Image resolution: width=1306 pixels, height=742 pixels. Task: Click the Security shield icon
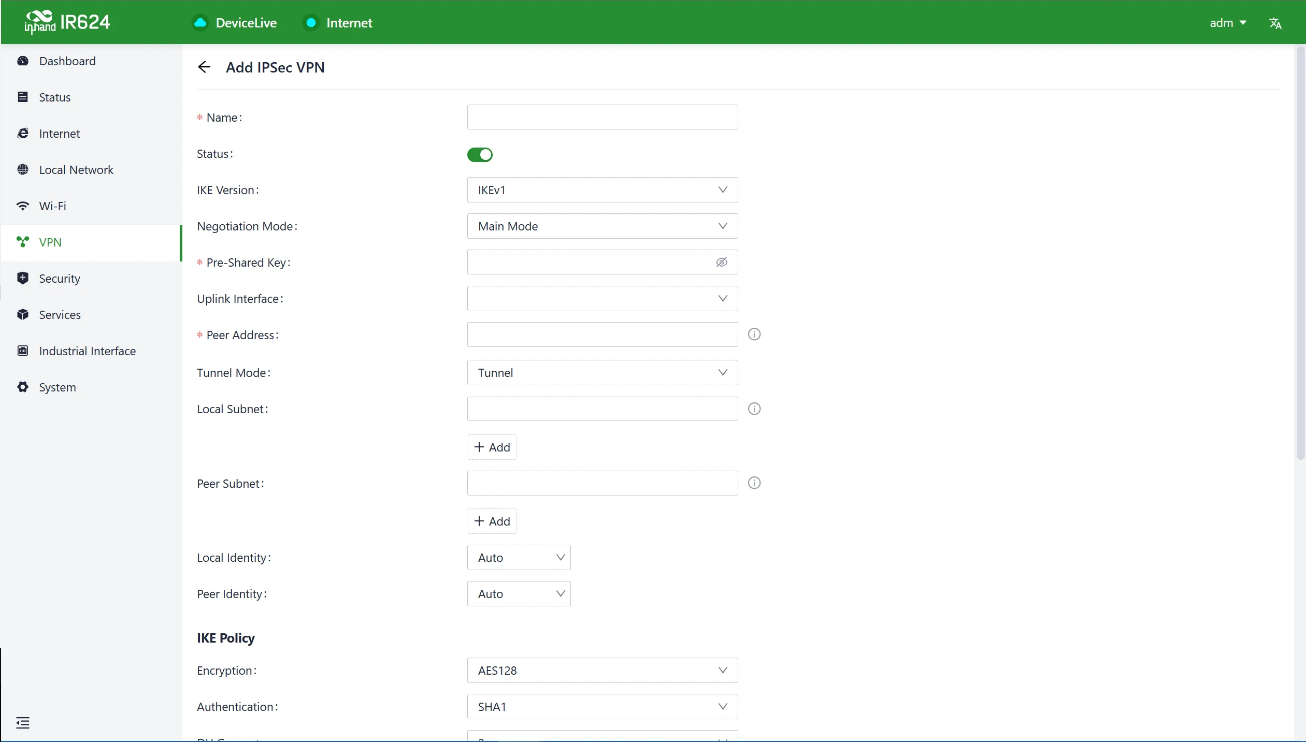coord(23,279)
